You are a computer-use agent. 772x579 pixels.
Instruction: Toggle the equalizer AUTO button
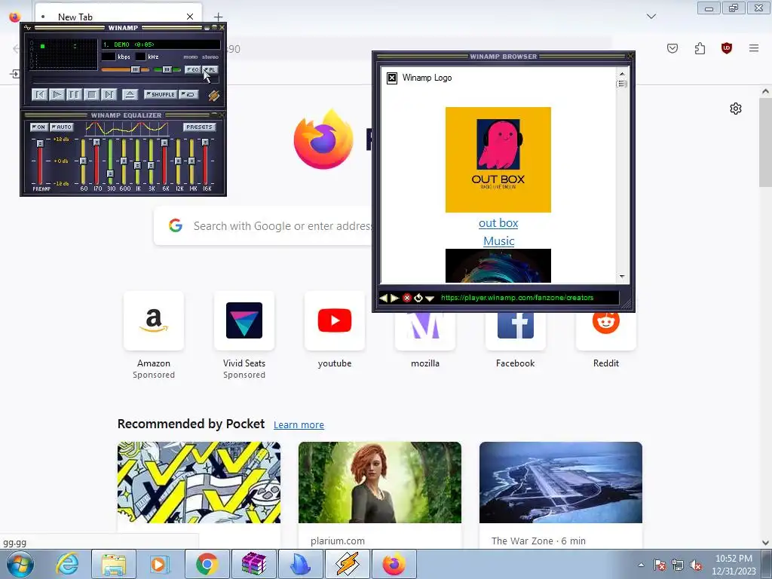click(x=62, y=127)
